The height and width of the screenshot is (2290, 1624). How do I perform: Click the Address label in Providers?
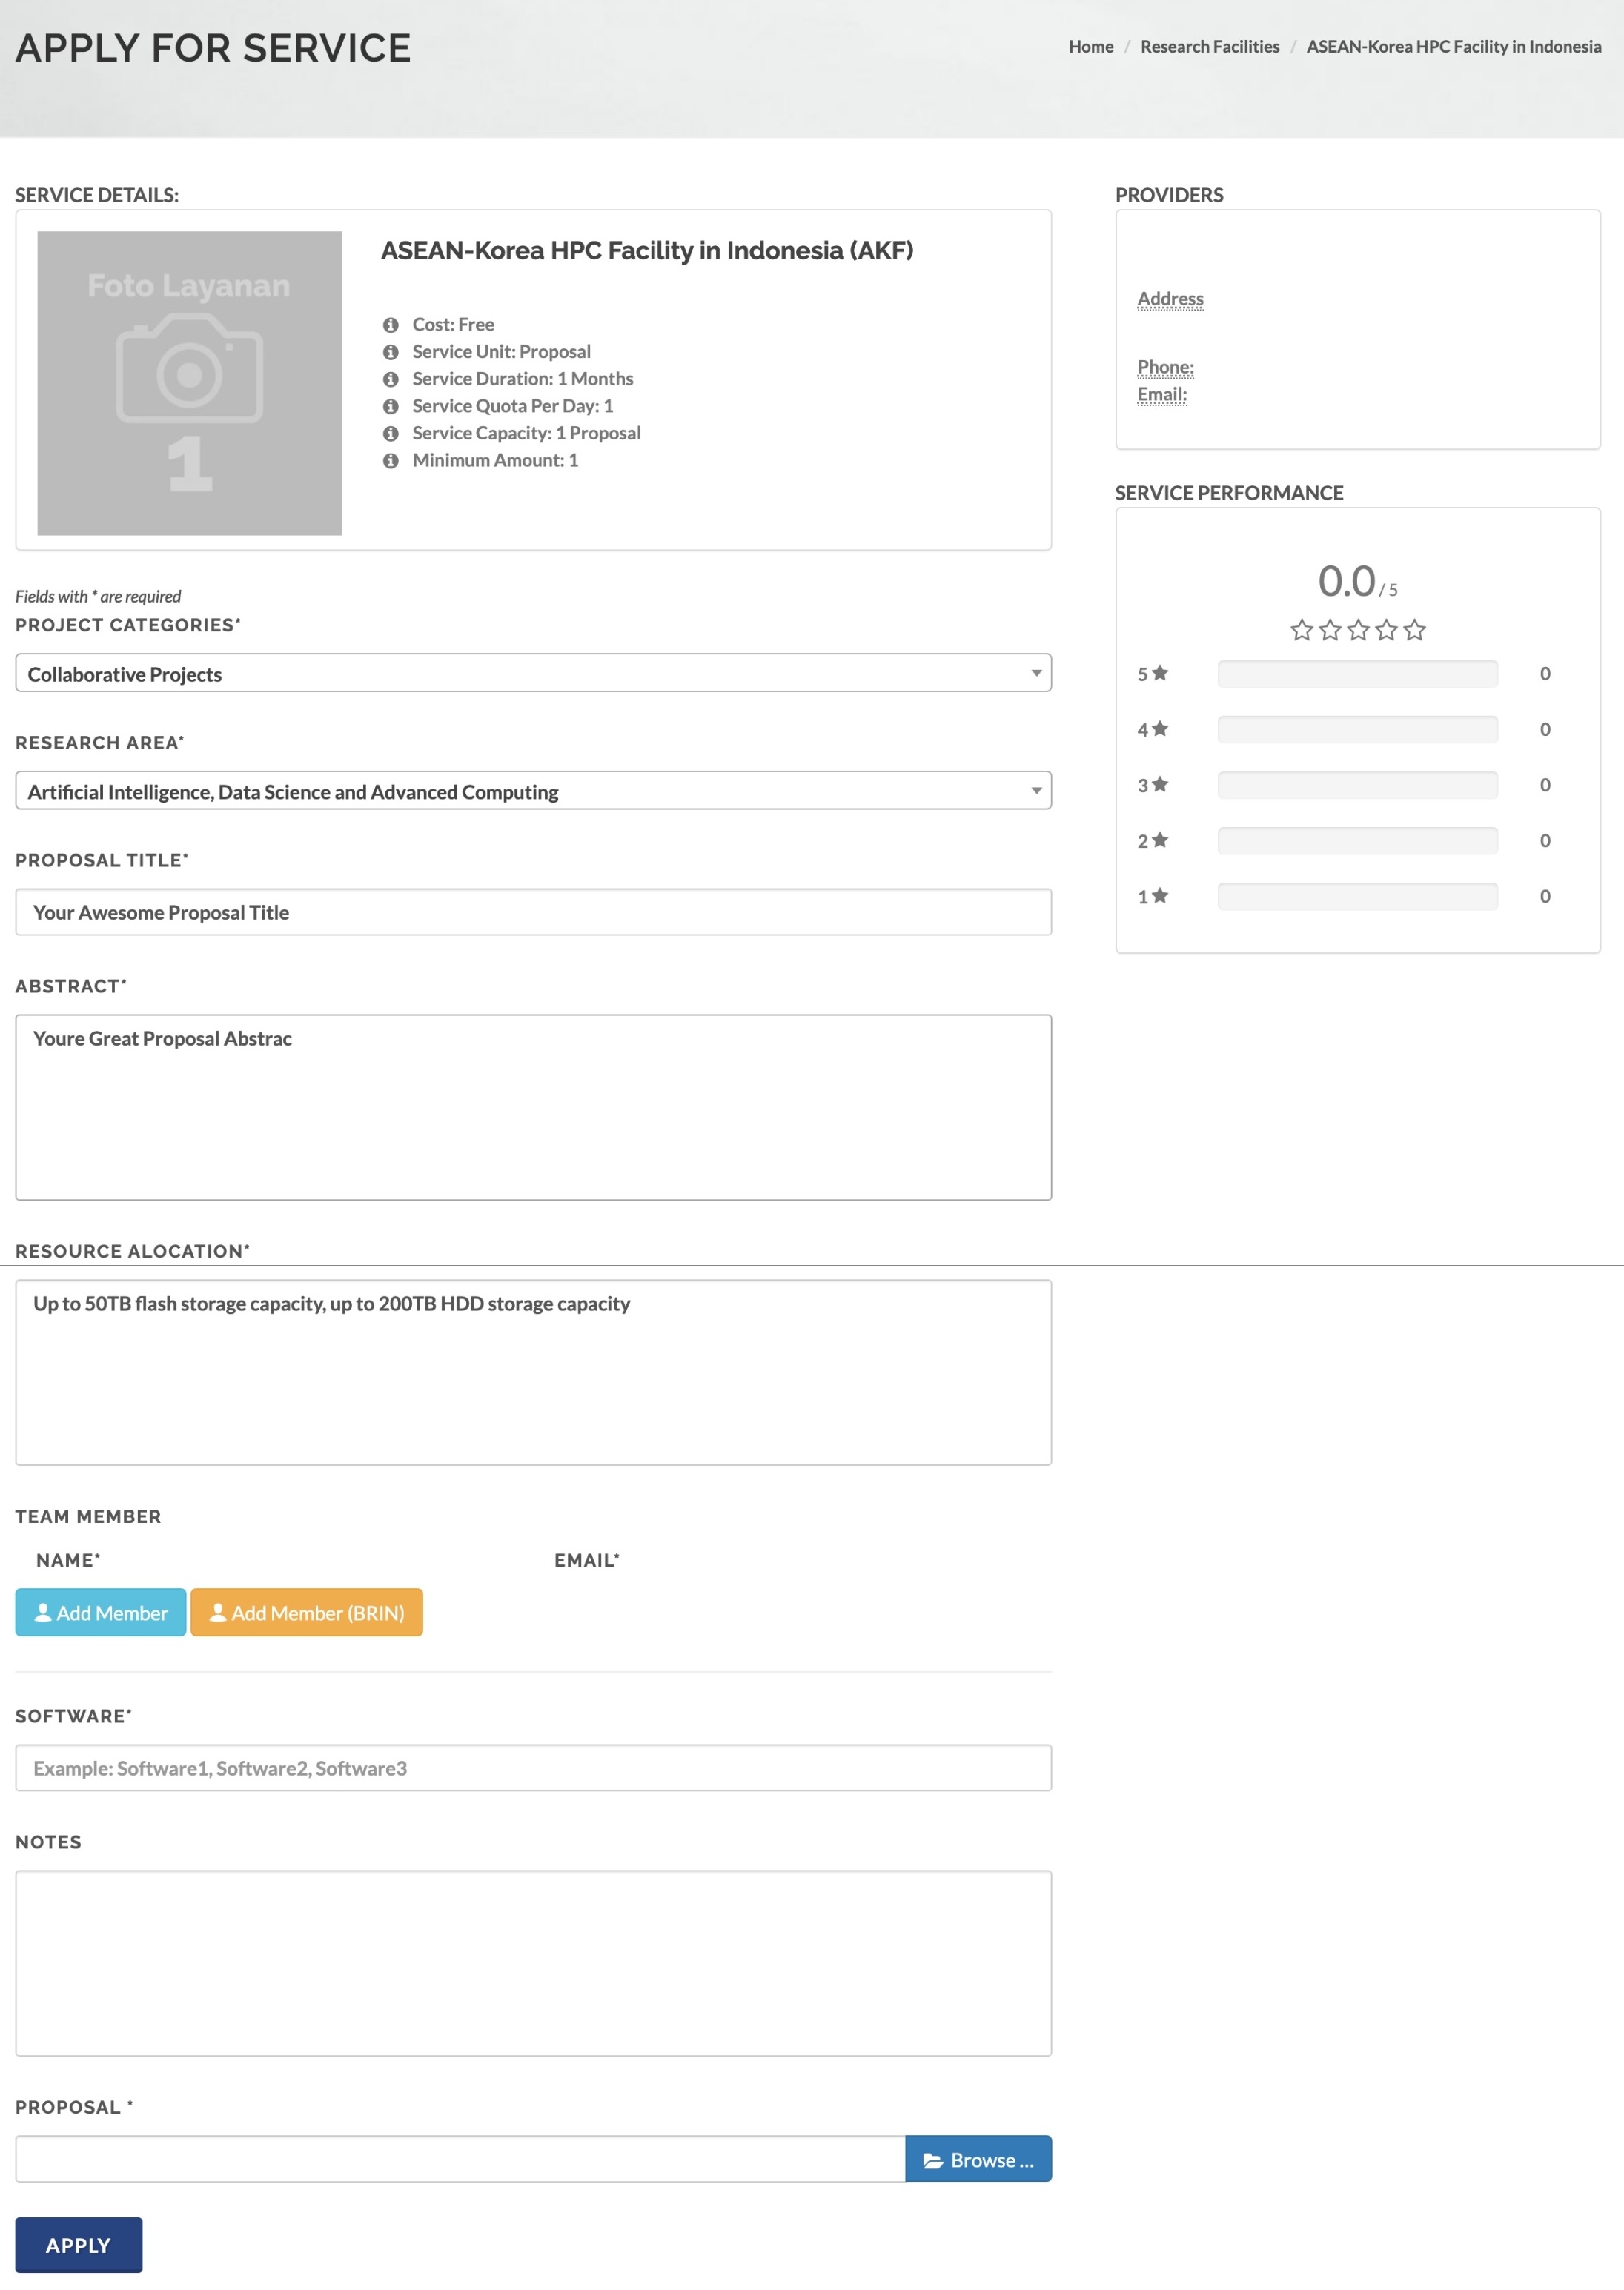tap(1170, 299)
